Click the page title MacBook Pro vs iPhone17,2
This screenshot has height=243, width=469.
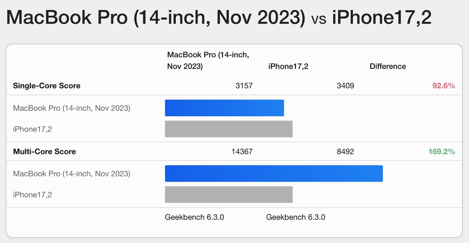tap(219, 17)
